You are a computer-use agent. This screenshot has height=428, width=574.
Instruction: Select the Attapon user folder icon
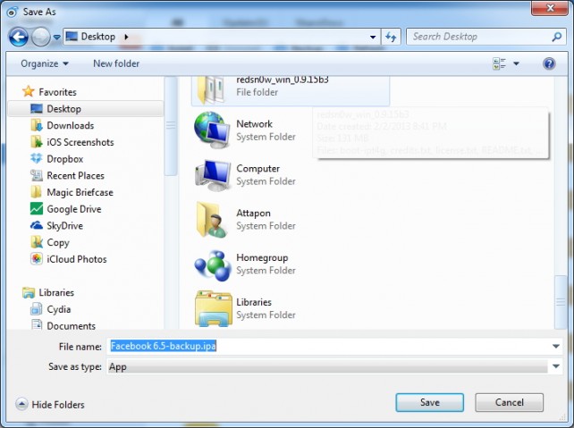212,220
